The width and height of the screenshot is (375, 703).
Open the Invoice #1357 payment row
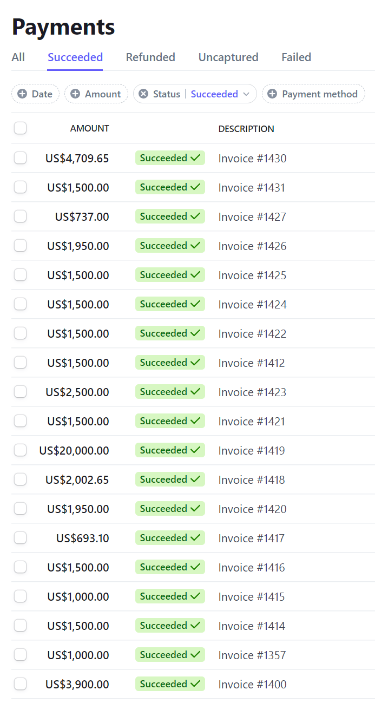pyautogui.click(x=252, y=655)
